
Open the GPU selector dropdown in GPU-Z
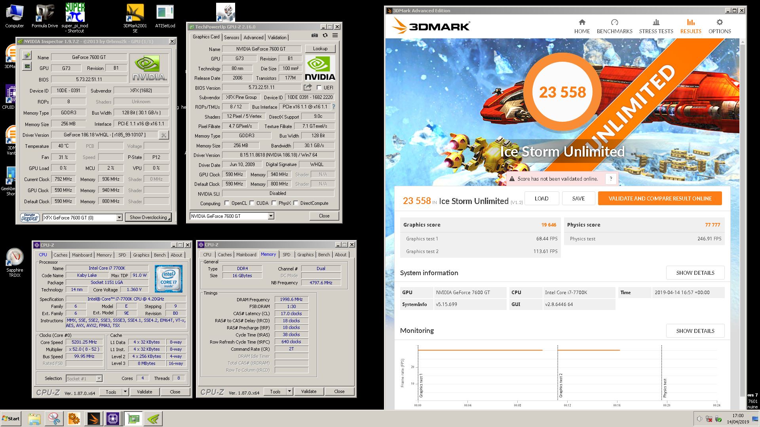[x=271, y=216]
